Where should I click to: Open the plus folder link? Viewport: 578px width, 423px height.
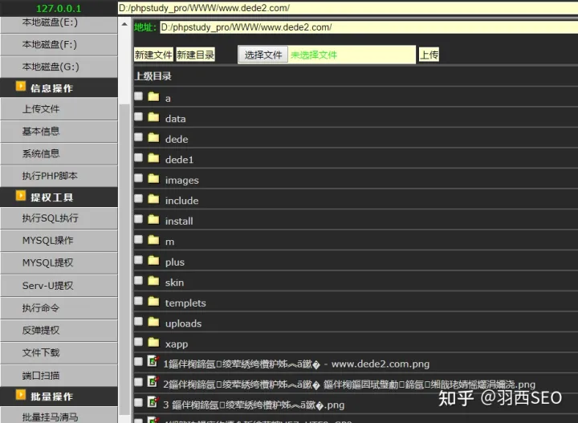pyautogui.click(x=175, y=262)
